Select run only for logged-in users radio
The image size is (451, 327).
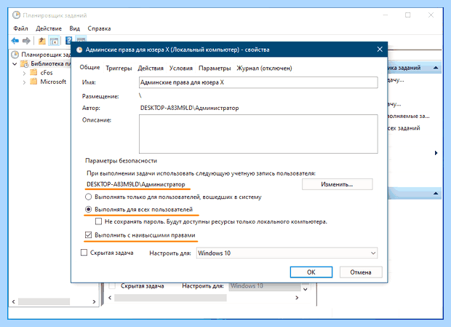pos(88,197)
